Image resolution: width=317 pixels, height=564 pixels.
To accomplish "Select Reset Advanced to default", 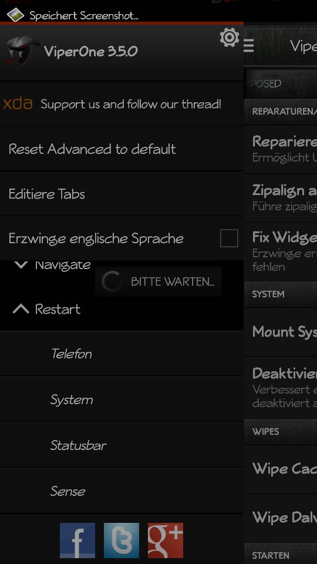I will pos(122,149).
